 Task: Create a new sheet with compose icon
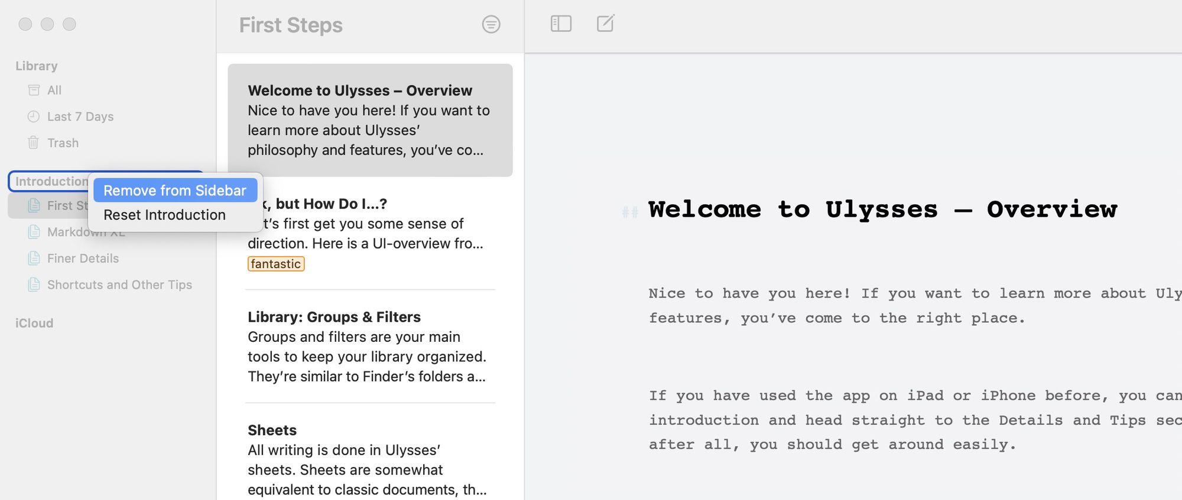click(x=605, y=24)
